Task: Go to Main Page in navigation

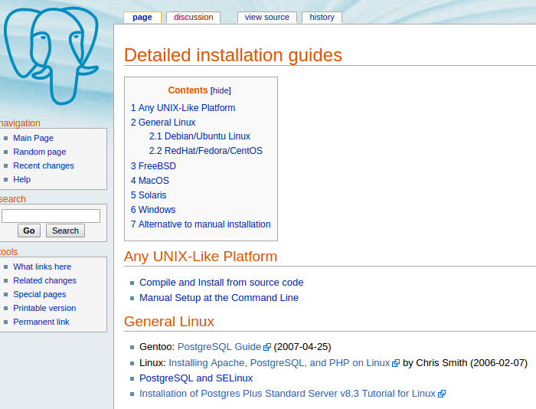Action: (x=33, y=138)
